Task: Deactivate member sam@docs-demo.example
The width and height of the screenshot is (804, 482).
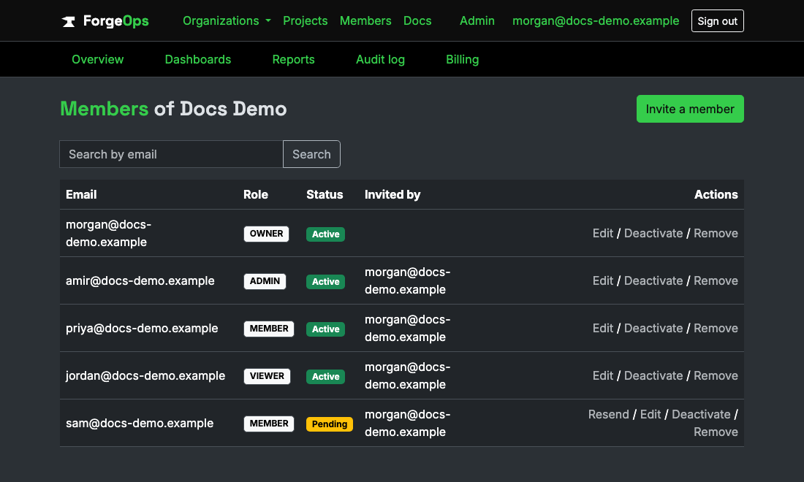Action: point(701,414)
